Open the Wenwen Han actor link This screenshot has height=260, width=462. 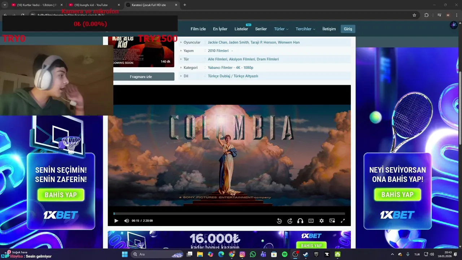click(289, 42)
